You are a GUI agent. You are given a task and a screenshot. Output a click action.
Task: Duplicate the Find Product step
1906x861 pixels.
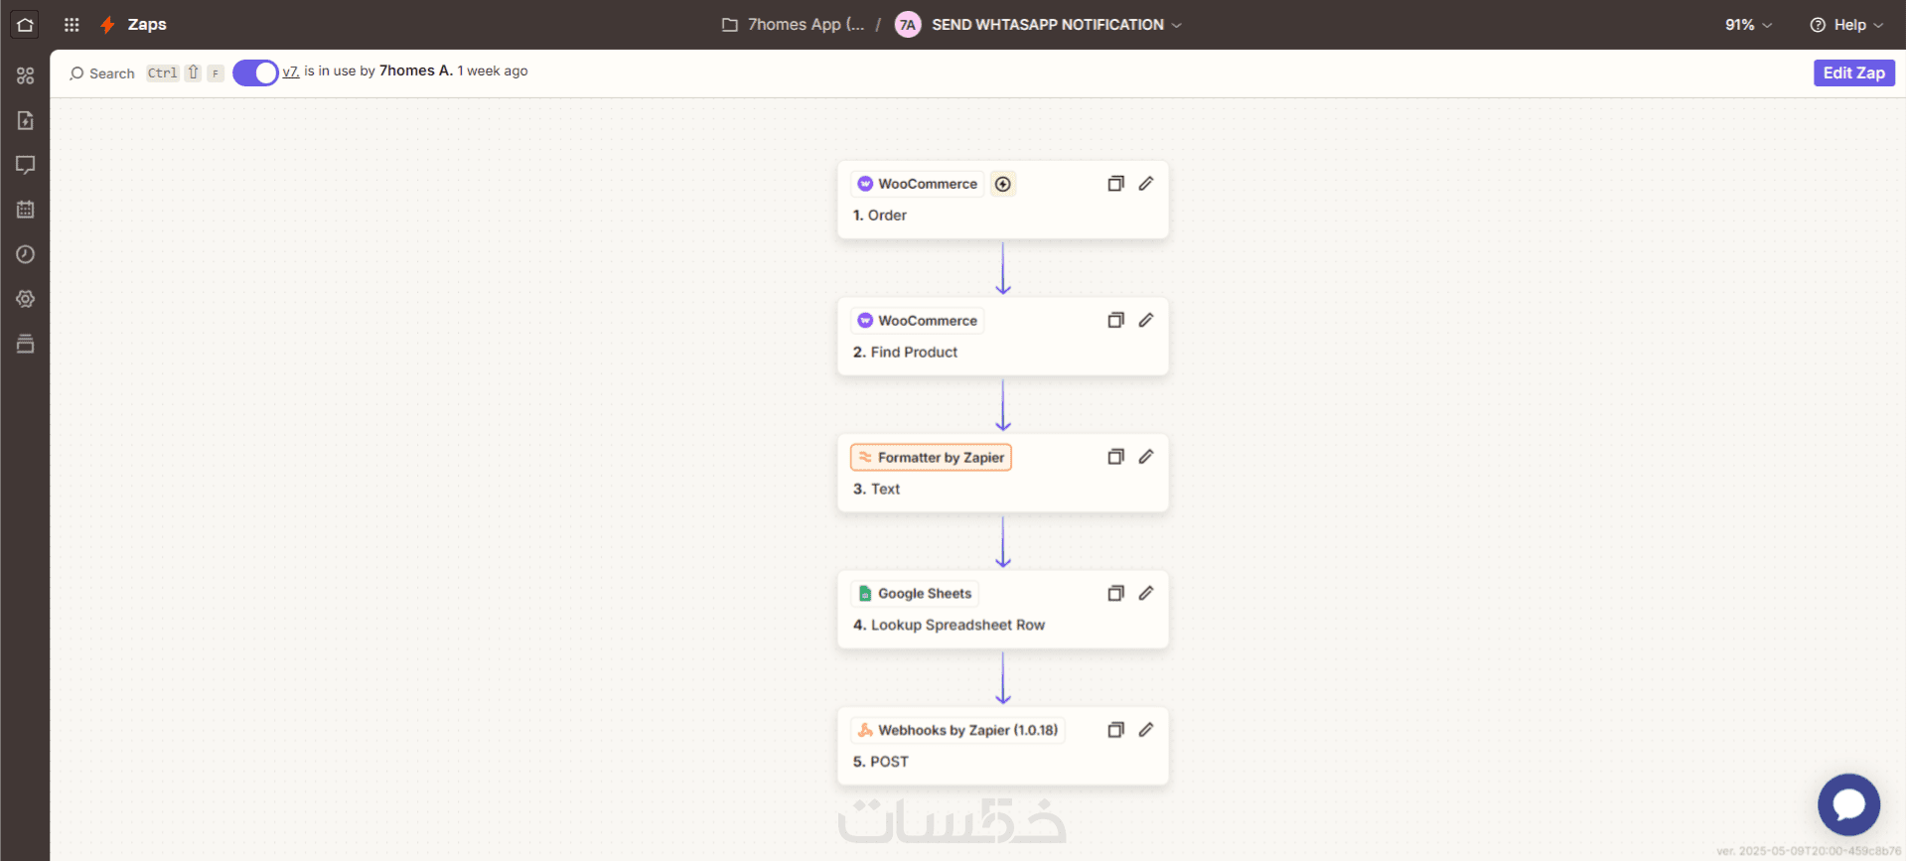(1115, 320)
